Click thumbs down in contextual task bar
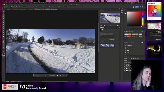164x92 pixels. (60, 75)
